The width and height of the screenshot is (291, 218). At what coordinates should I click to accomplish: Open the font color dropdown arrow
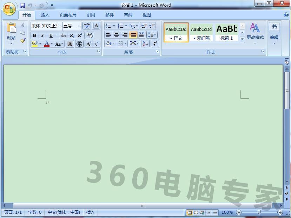tap(51, 44)
